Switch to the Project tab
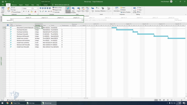 (x=27, y=5)
